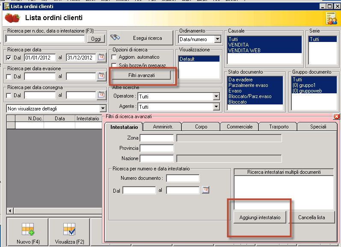Select the Trasporto tab
Screen dimensions: 341x247
point(279,127)
